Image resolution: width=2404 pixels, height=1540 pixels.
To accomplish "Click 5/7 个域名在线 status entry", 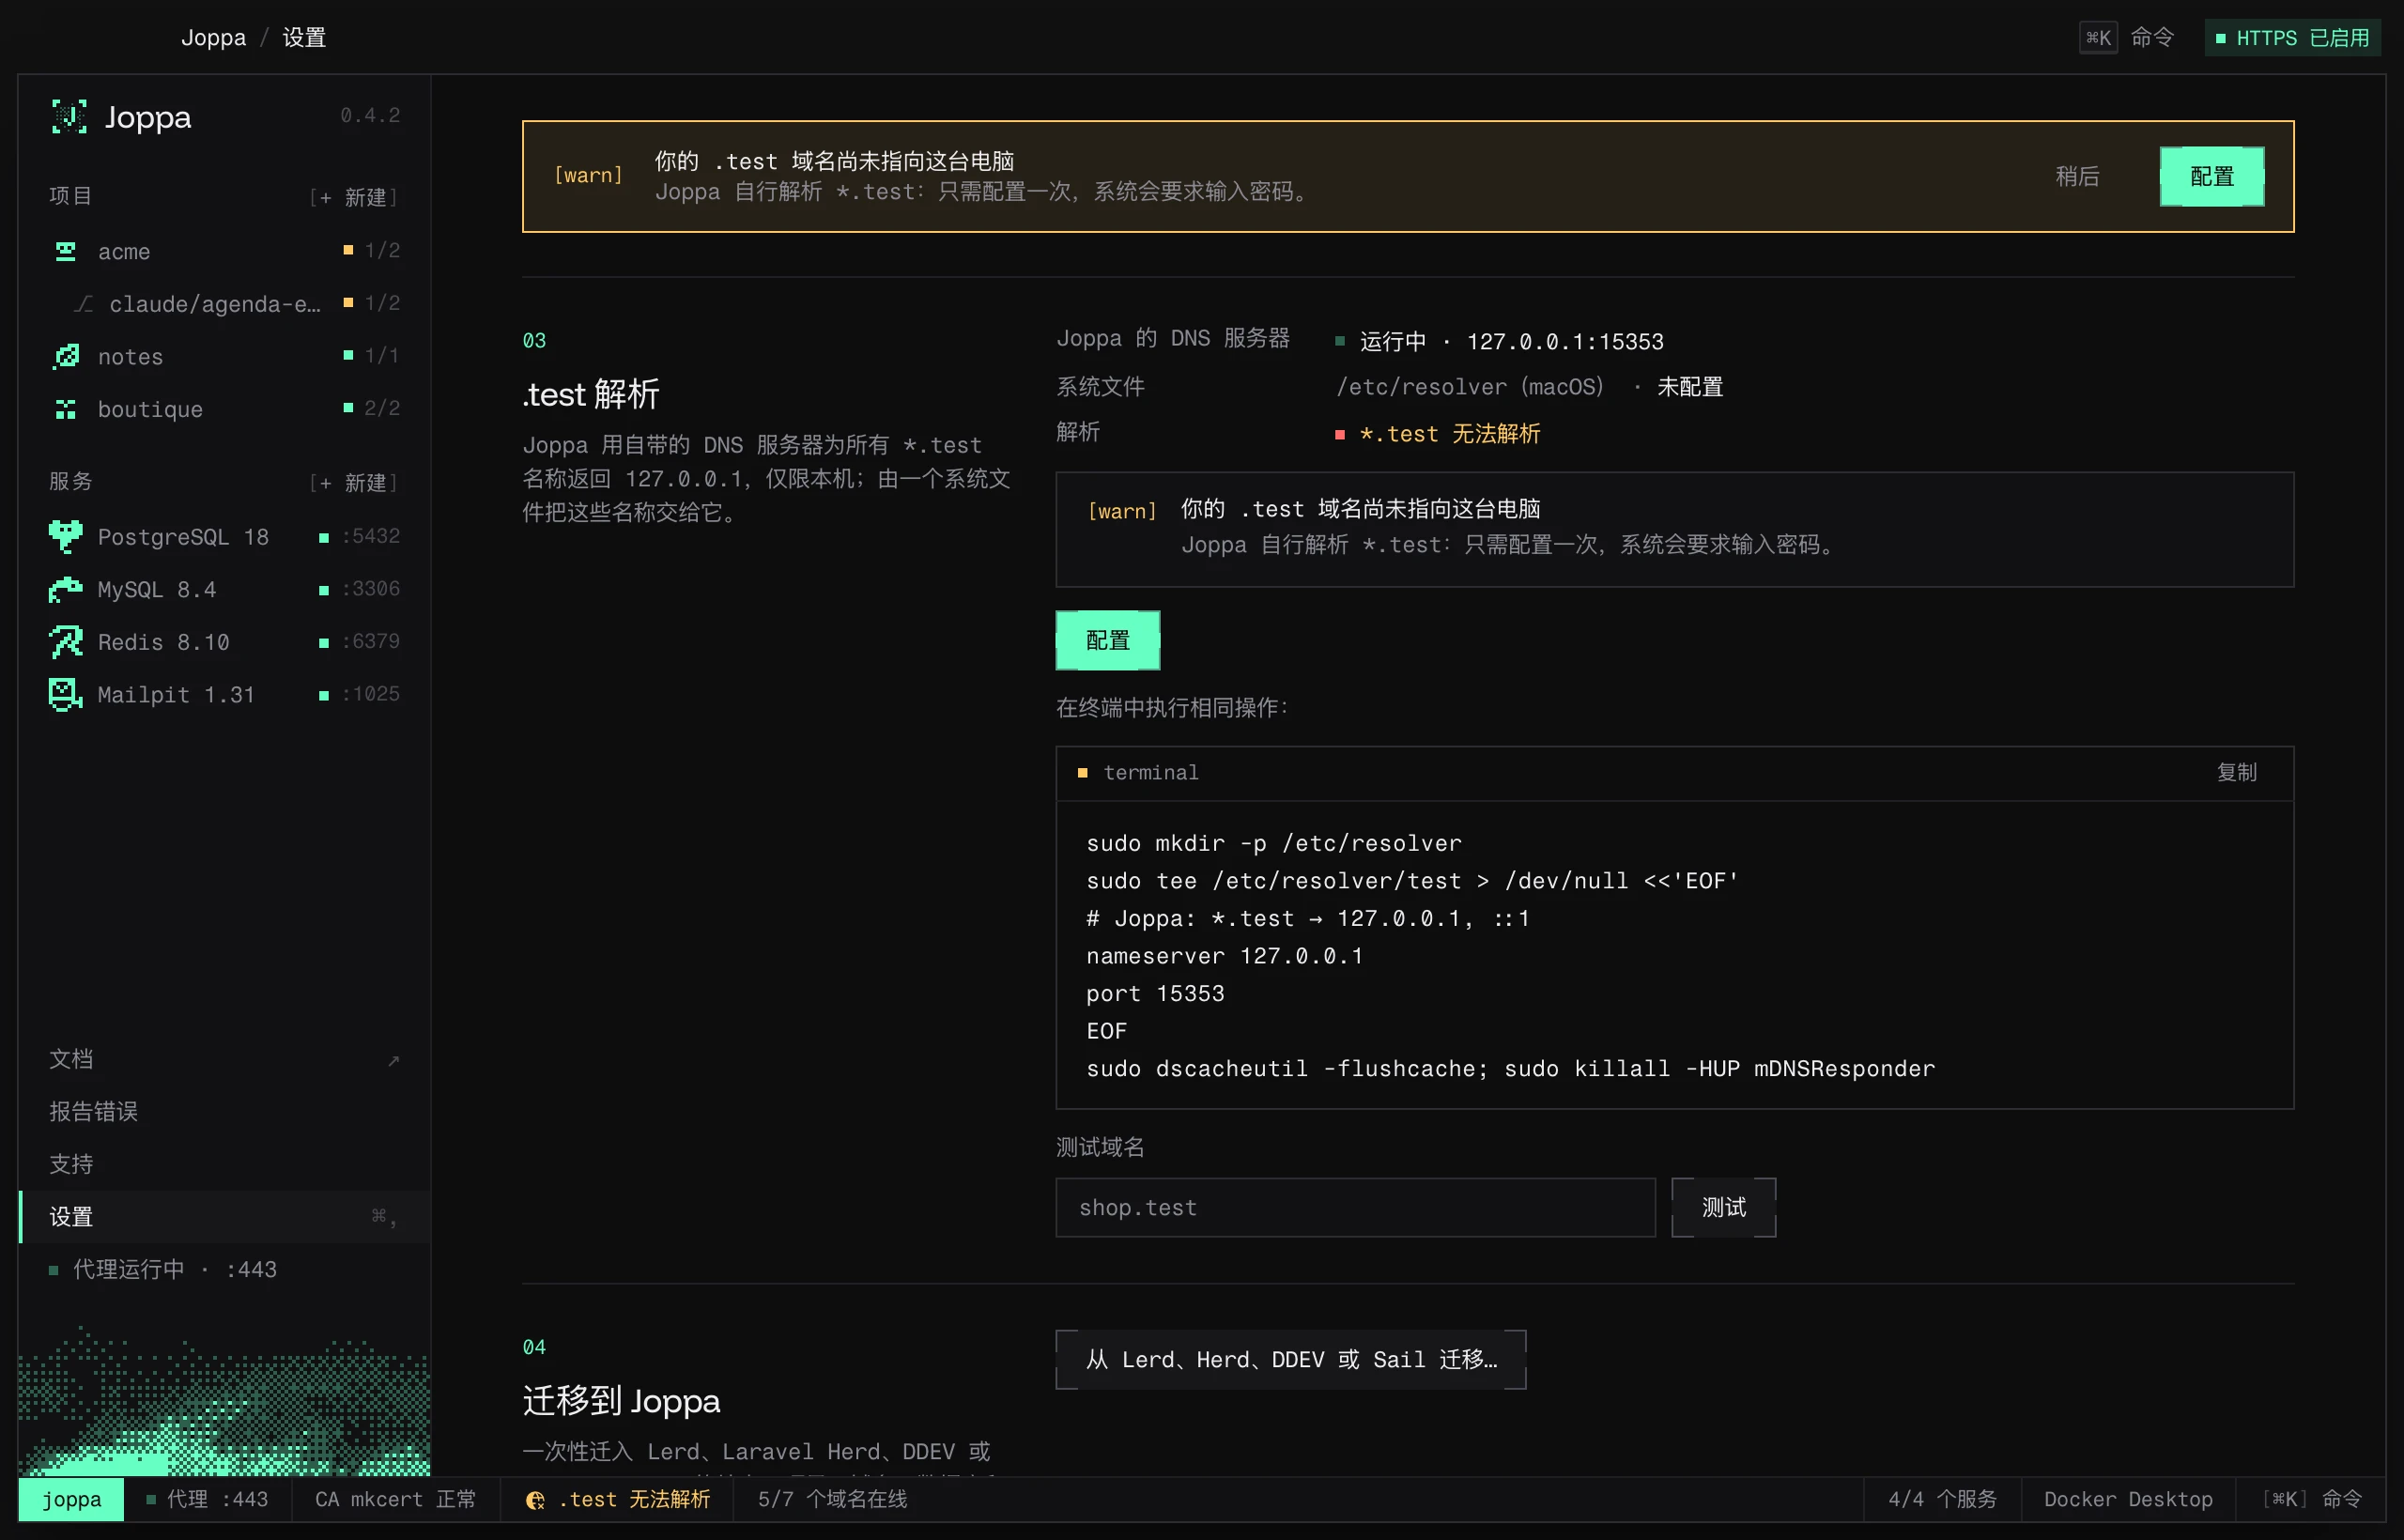I will point(832,1499).
